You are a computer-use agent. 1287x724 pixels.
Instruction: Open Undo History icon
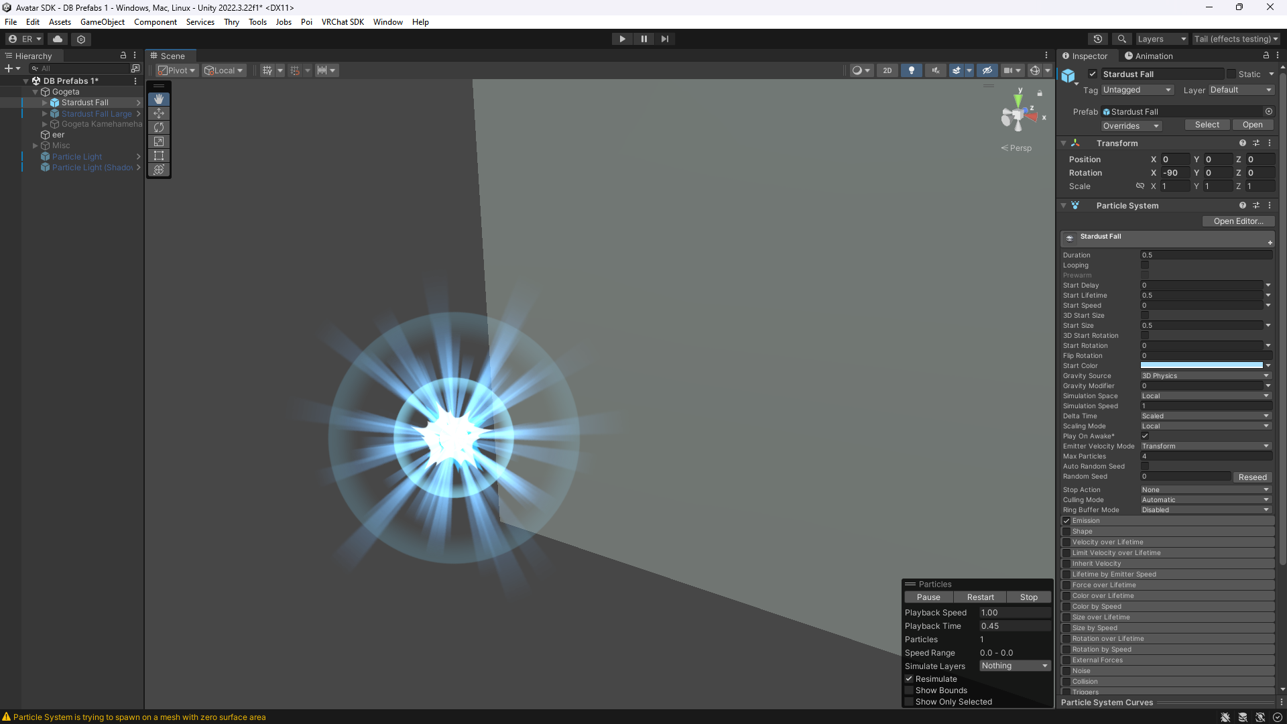[1097, 39]
